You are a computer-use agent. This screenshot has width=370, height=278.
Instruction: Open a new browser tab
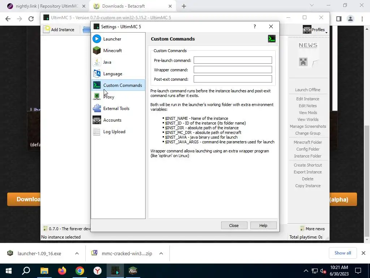tap(184, 6)
